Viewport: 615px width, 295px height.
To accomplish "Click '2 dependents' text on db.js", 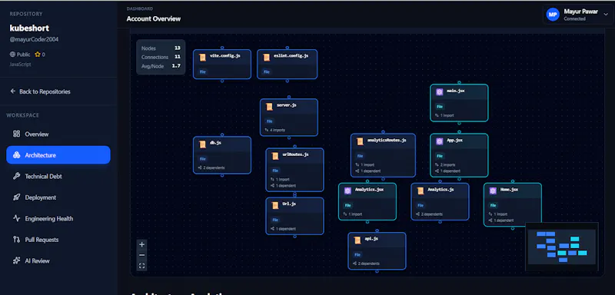I will click(x=214, y=167).
